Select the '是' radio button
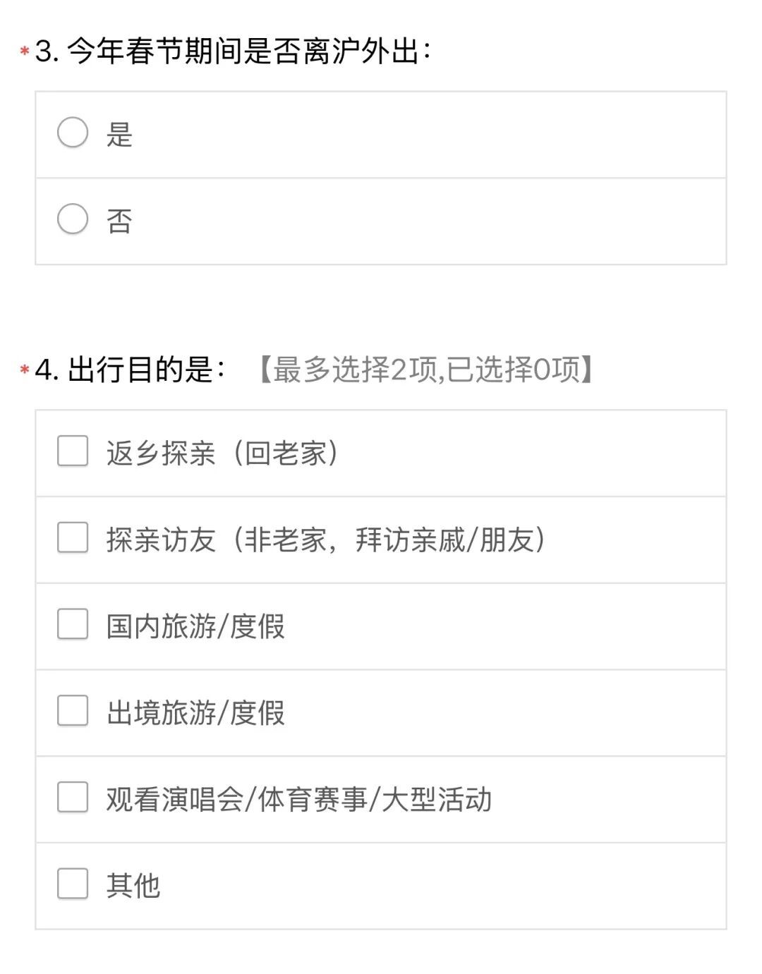Image resolution: width=762 pixels, height=974 pixels. 73,133
